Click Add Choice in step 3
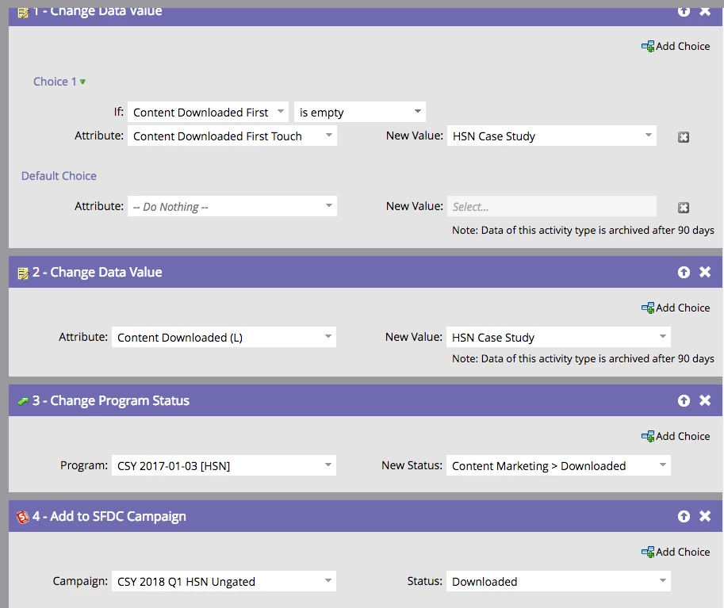This screenshot has height=608, width=724. point(676,436)
